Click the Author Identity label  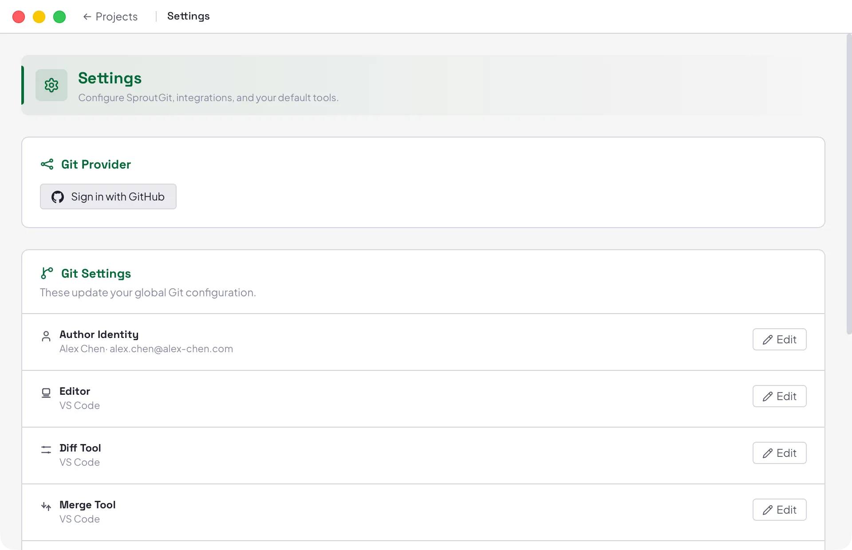click(x=99, y=334)
